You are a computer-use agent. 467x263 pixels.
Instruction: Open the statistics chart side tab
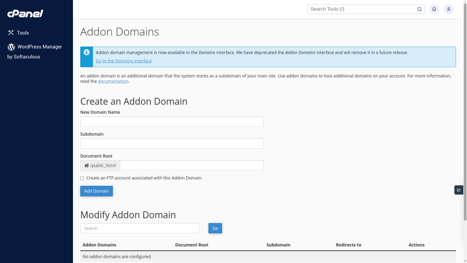pos(459,190)
